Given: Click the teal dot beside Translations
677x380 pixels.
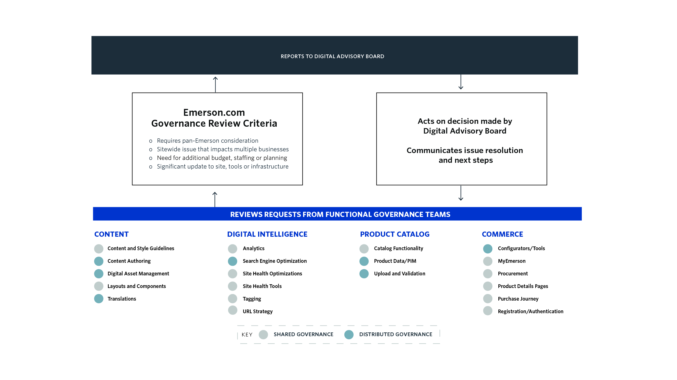Looking at the screenshot, I should (x=99, y=299).
